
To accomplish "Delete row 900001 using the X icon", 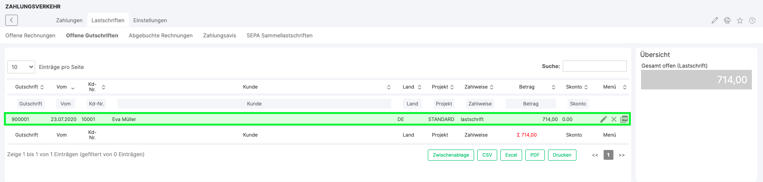I will (613, 119).
